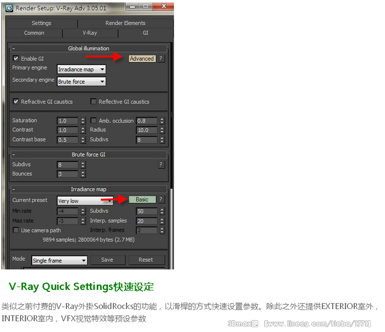Viewport: 385px width, 332px height.
Task: Toggle Refractive GI caustics checkbox
Action: 16,101
